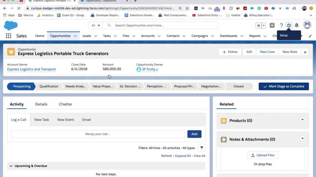The width and height of the screenshot is (316, 177).
Task: Select the Closed stage in the path
Action: tap(239, 86)
